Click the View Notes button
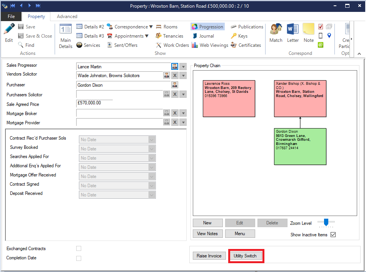The height and width of the screenshot is (272, 366). (208, 234)
